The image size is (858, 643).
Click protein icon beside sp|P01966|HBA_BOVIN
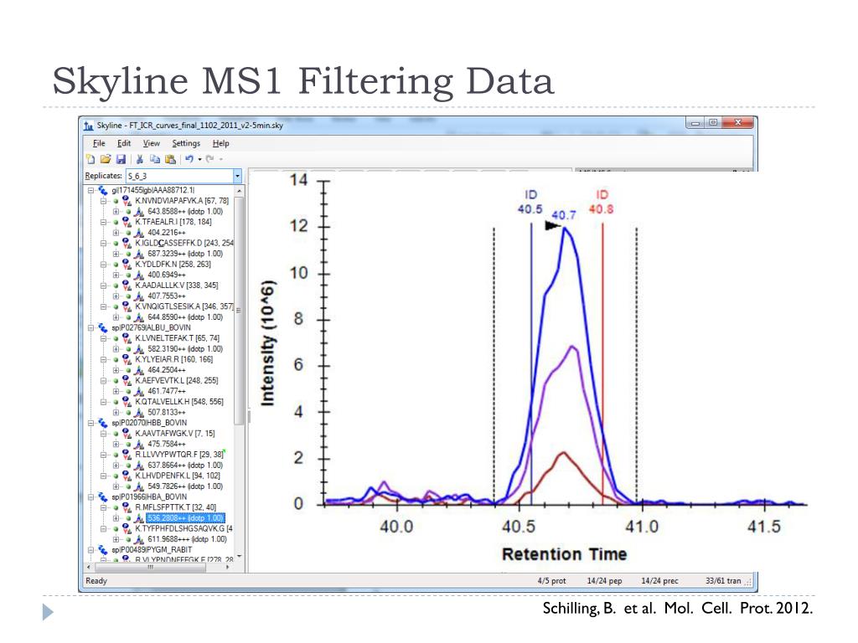[103, 497]
